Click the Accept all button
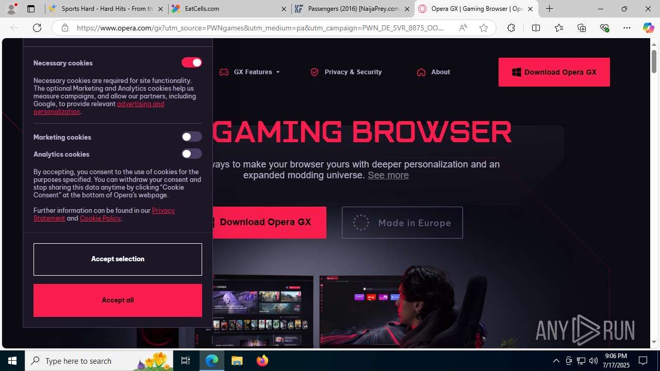This screenshot has height=371, width=660. point(118,300)
